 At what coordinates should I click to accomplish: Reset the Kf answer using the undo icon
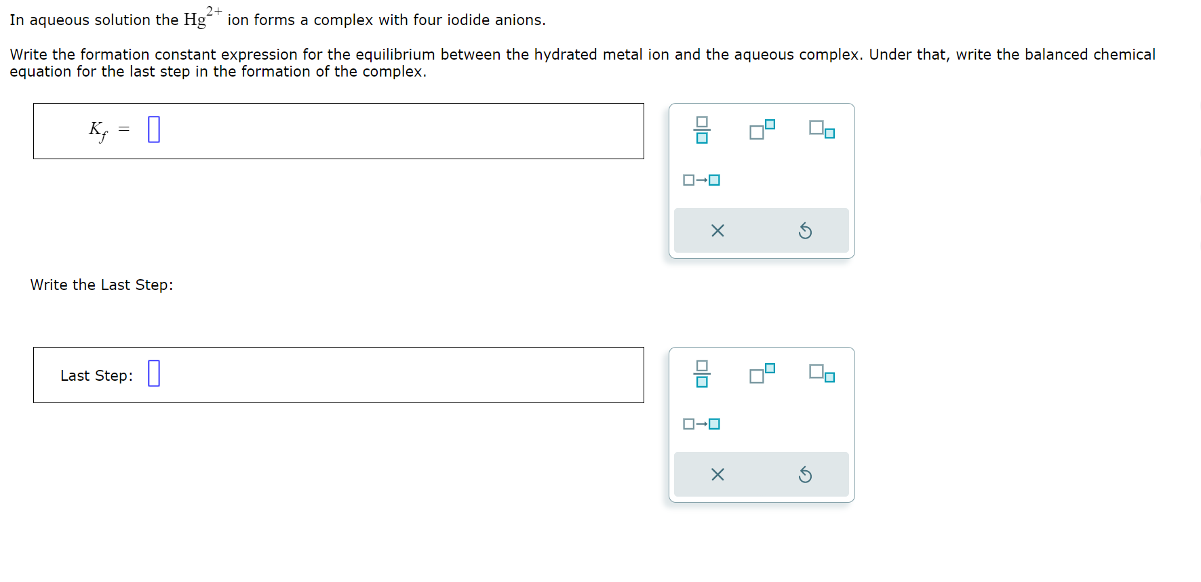point(806,230)
